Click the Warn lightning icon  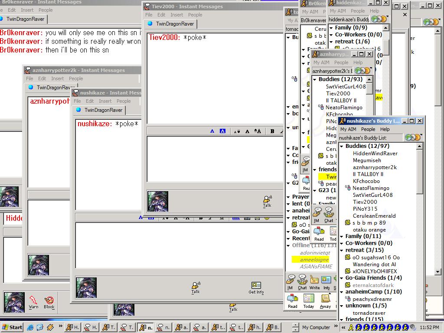[33, 302]
